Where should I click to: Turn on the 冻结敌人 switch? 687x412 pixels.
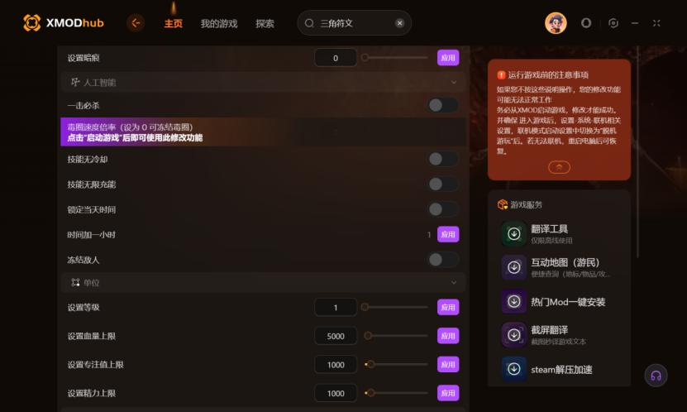(x=443, y=260)
